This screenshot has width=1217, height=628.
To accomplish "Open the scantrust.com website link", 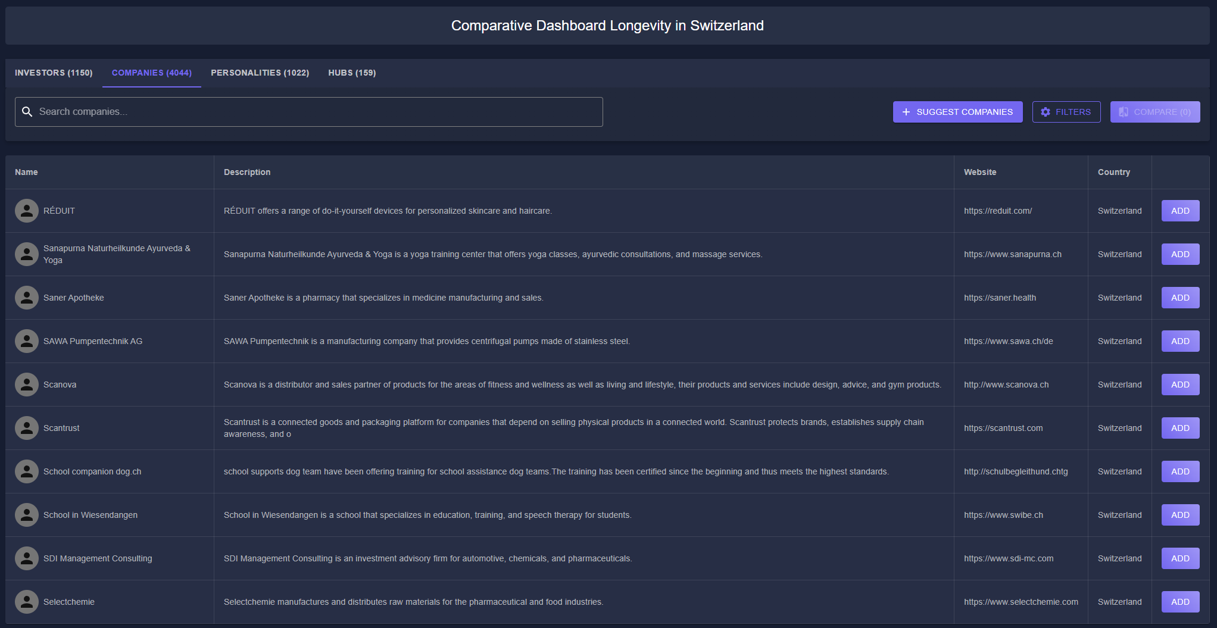I will click(1003, 428).
